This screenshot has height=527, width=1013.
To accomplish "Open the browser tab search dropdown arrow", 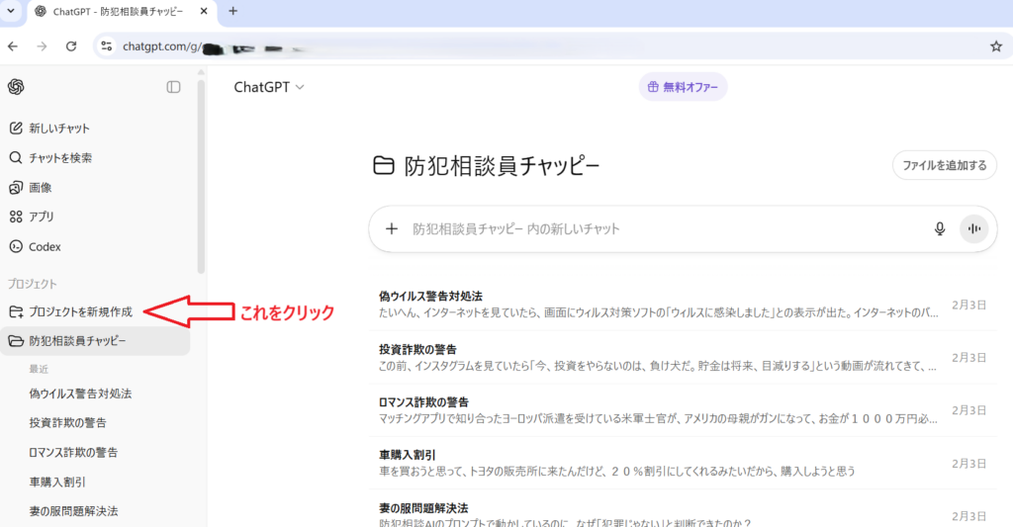I will [12, 12].
